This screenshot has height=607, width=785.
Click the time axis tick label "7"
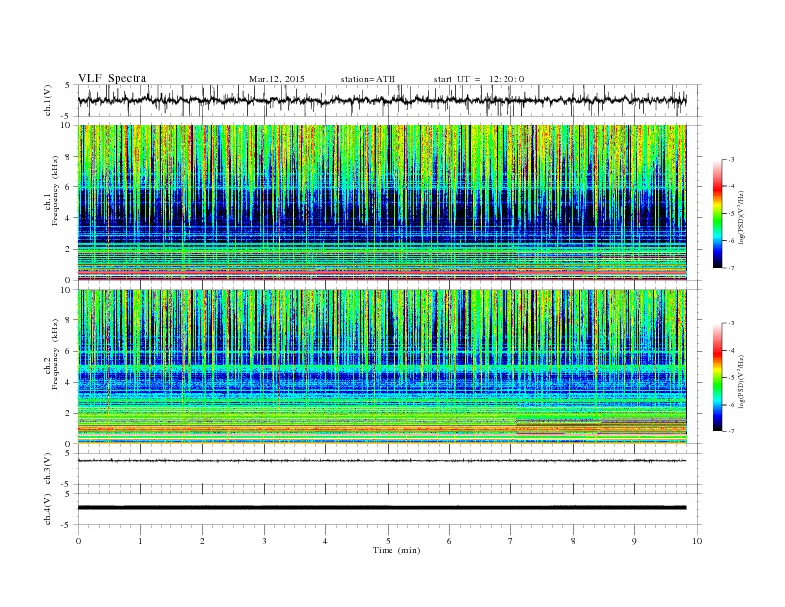[x=511, y=541]
